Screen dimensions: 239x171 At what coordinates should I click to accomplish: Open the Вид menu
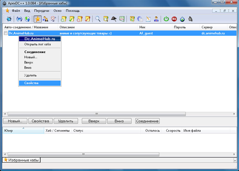click(27, 11)
